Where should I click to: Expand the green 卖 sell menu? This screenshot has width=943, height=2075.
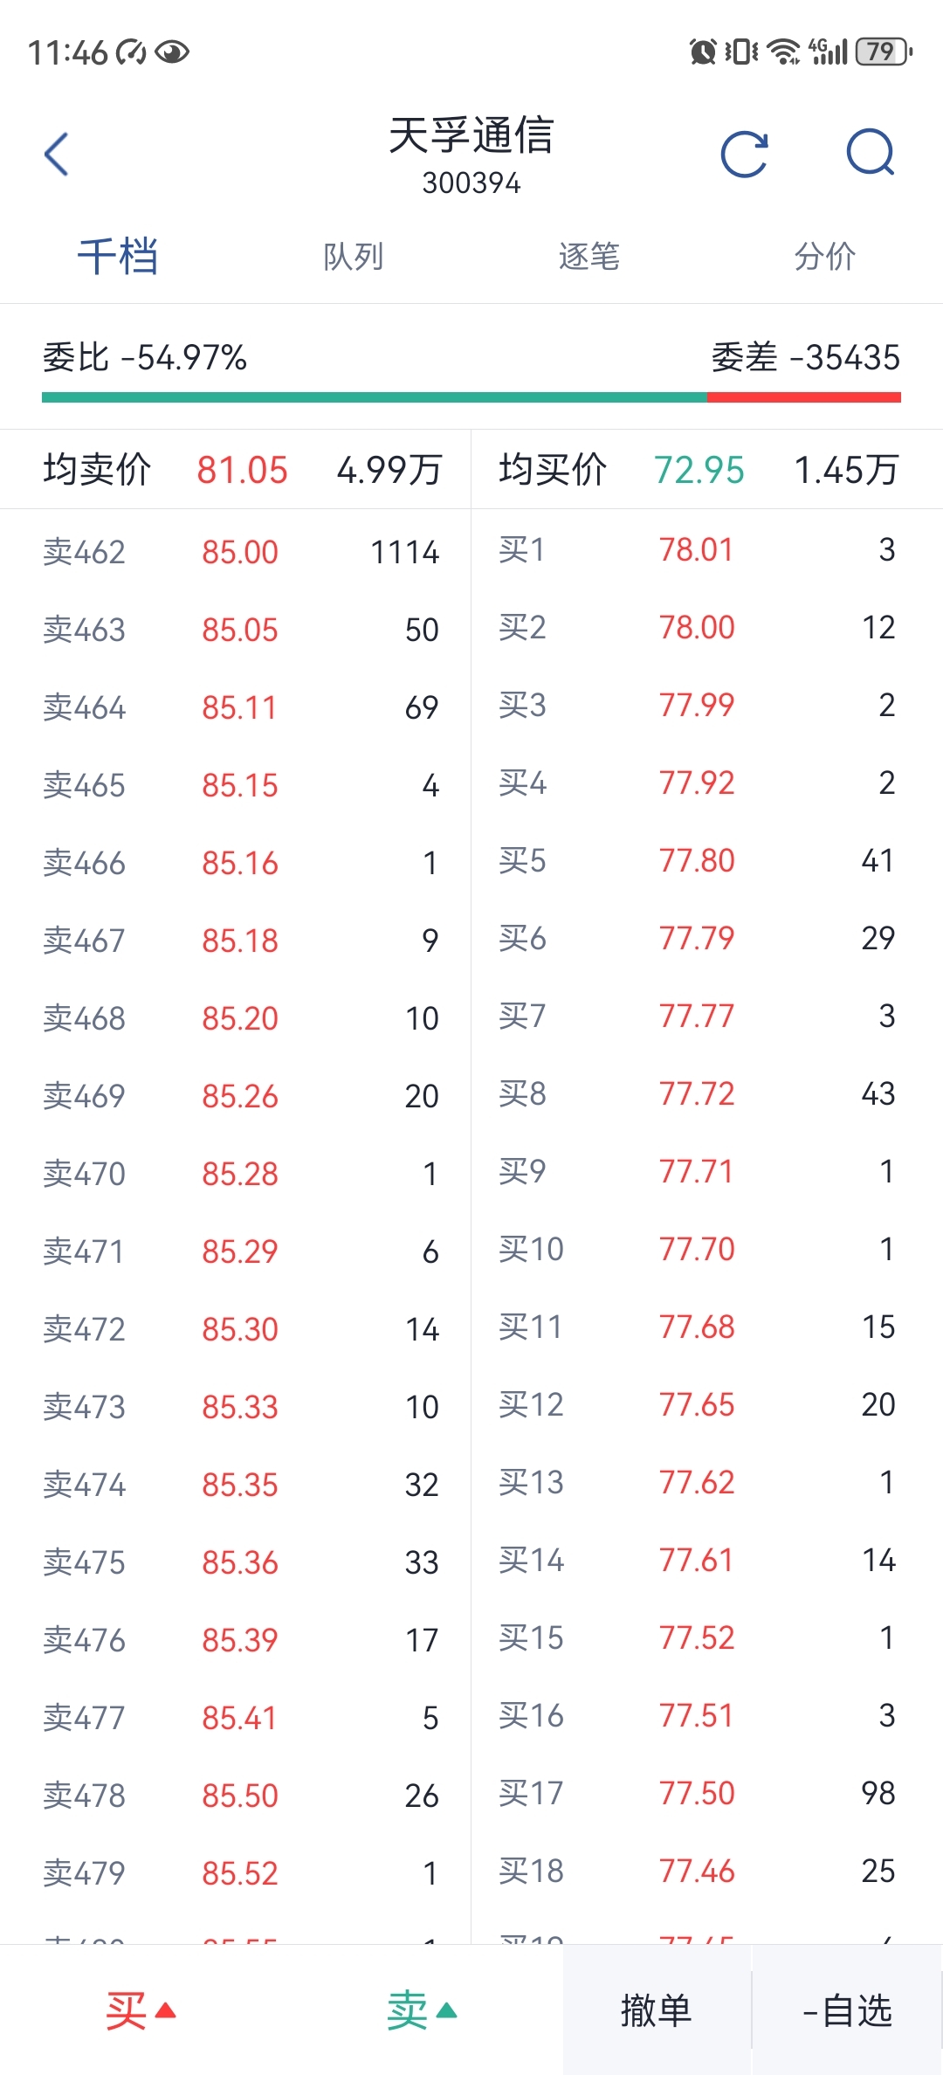423,2010
